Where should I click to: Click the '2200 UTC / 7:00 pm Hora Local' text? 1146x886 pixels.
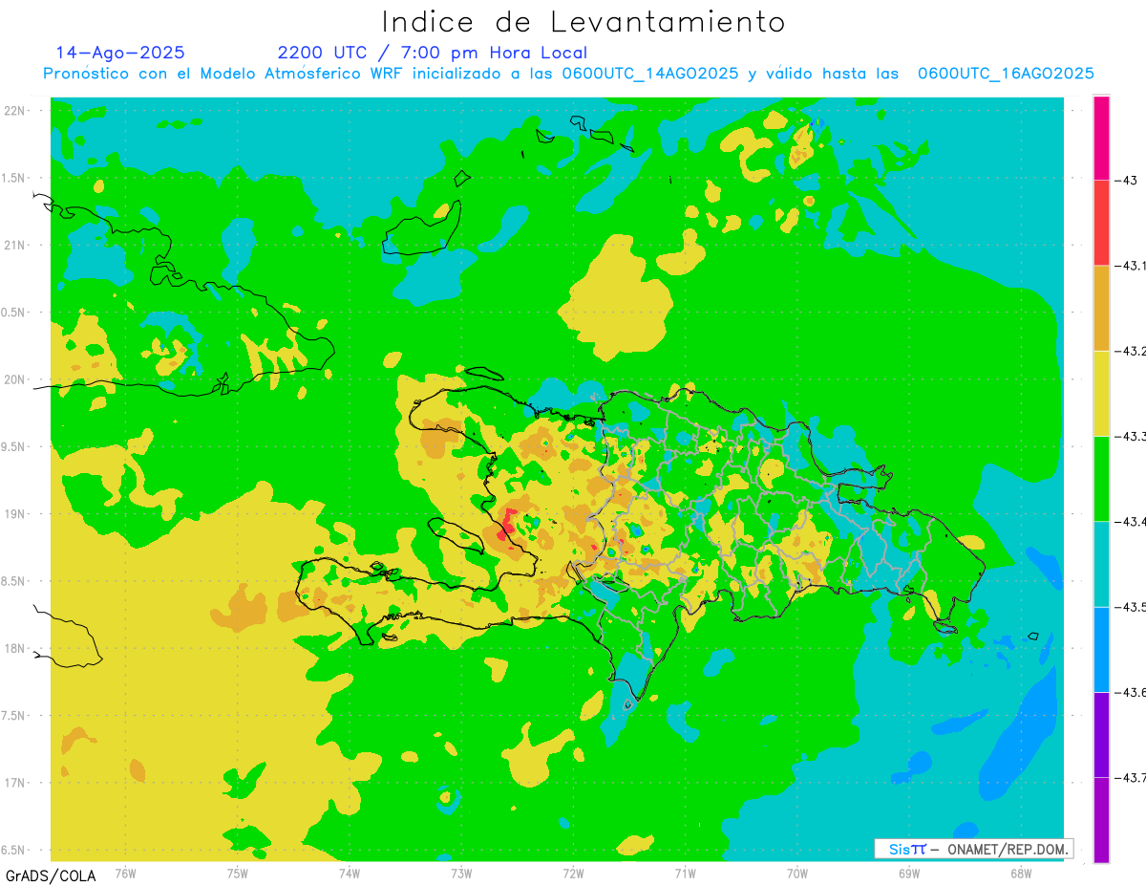pos(433,53)
